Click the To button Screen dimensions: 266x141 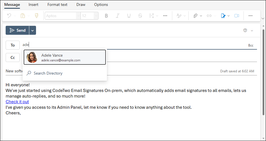point(13,45)
